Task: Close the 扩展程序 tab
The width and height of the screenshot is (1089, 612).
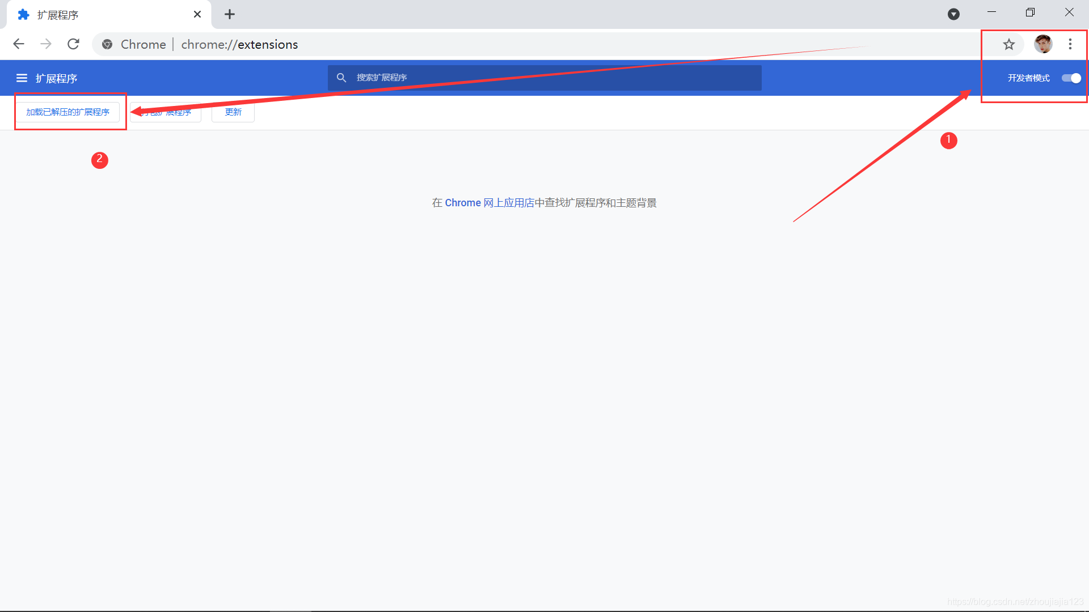Action: coord(197,15)
